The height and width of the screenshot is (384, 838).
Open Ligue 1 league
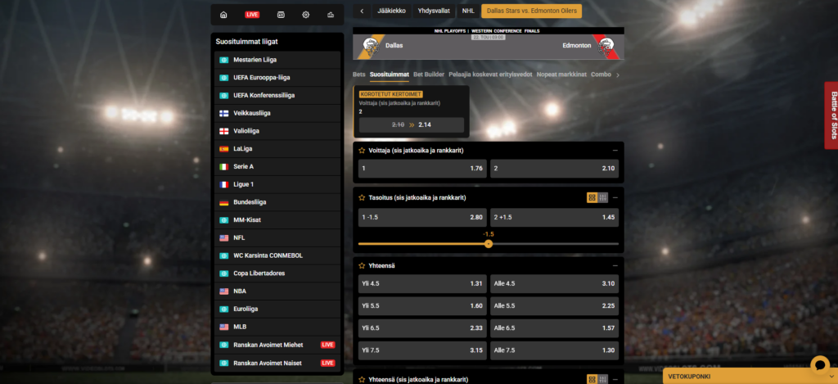[x=277, y=184]
